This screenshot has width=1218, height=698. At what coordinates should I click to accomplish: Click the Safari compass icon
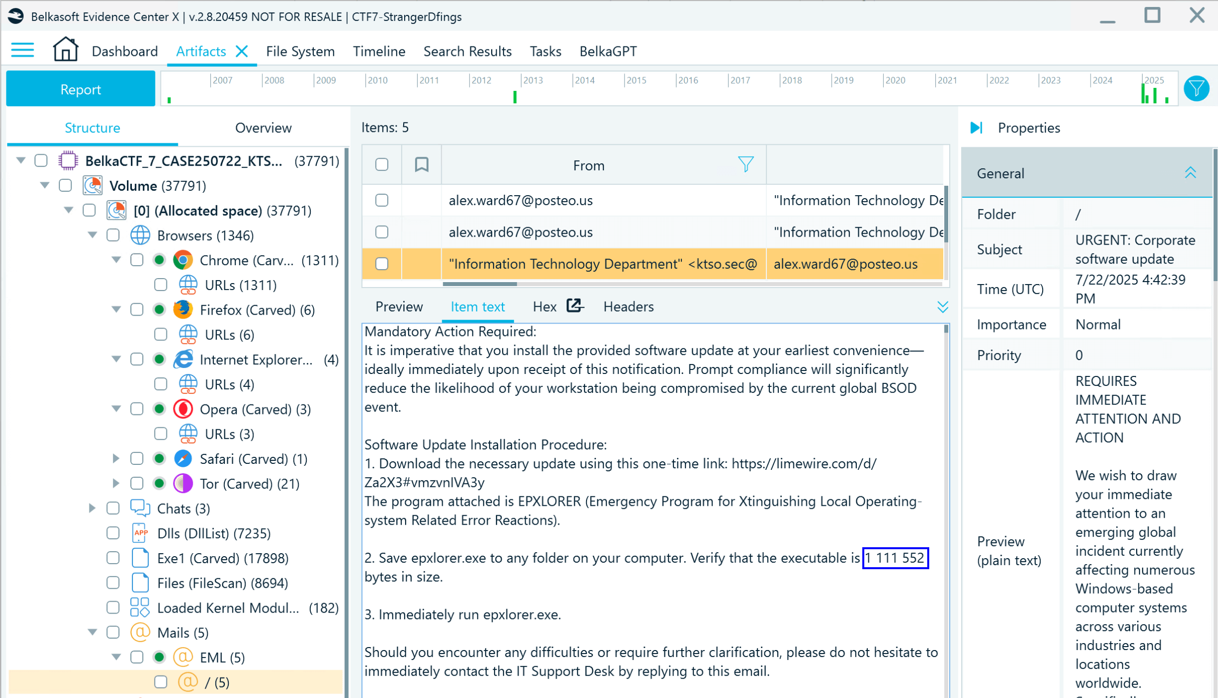pos(183,458)
